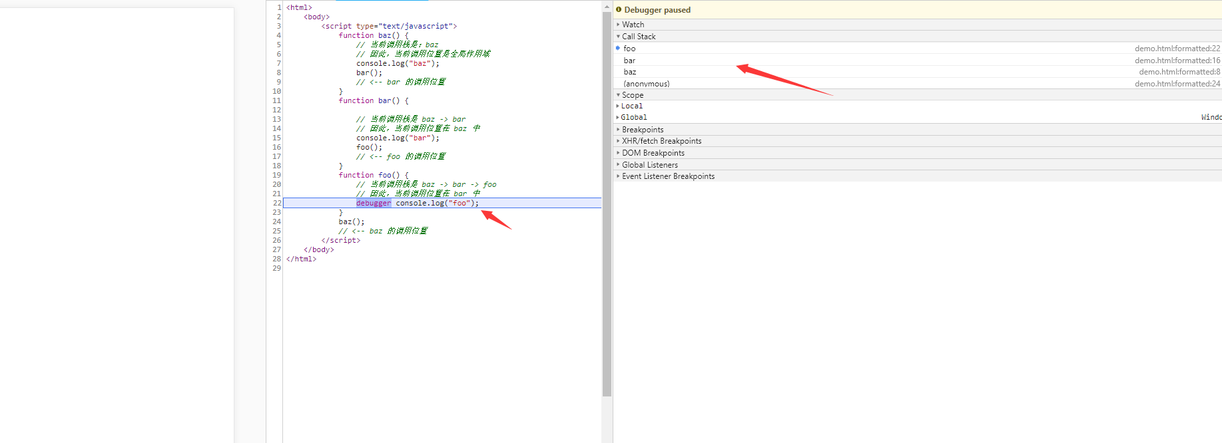
Task: Click the closing </html> tag line
Action: pyautogui.click(x=301, y=259)
